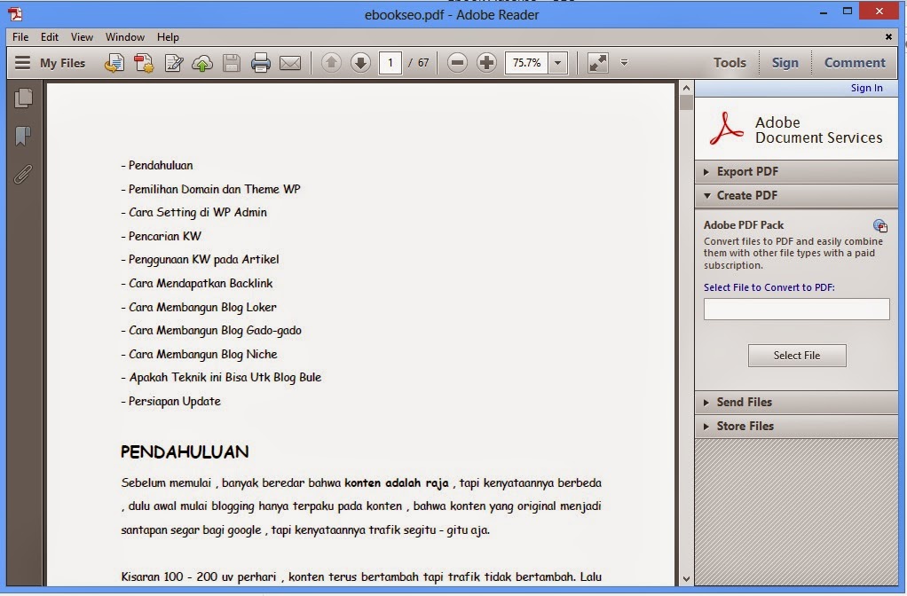Open the Bookmarks panel icon
This screenshot has width=907, height=596.
[23, 137]
